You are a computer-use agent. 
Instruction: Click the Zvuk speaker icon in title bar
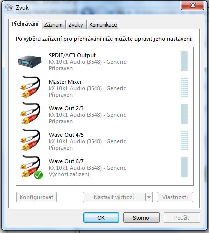click(9, 7)
